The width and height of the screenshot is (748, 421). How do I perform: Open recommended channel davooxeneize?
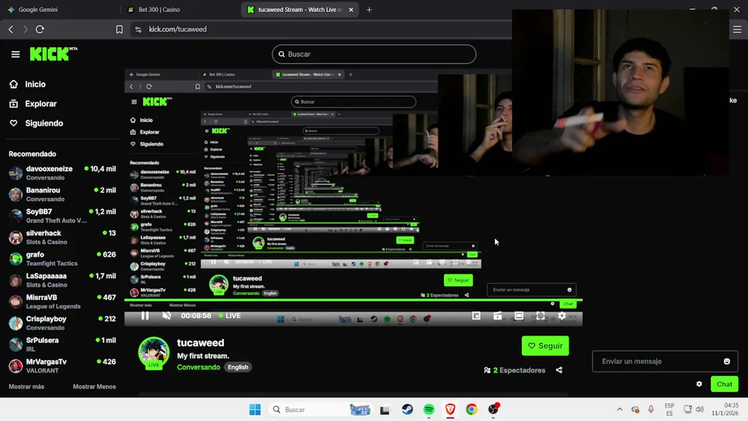coord(62,173)
